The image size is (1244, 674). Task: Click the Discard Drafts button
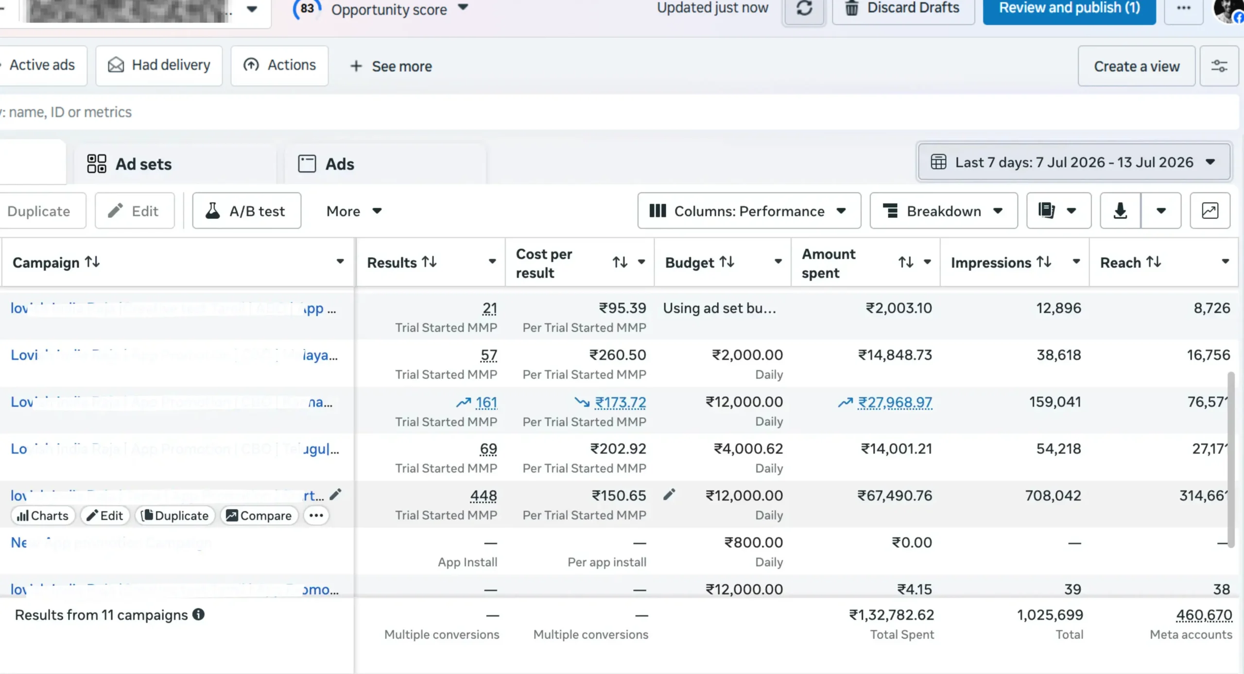coord(903,9)
